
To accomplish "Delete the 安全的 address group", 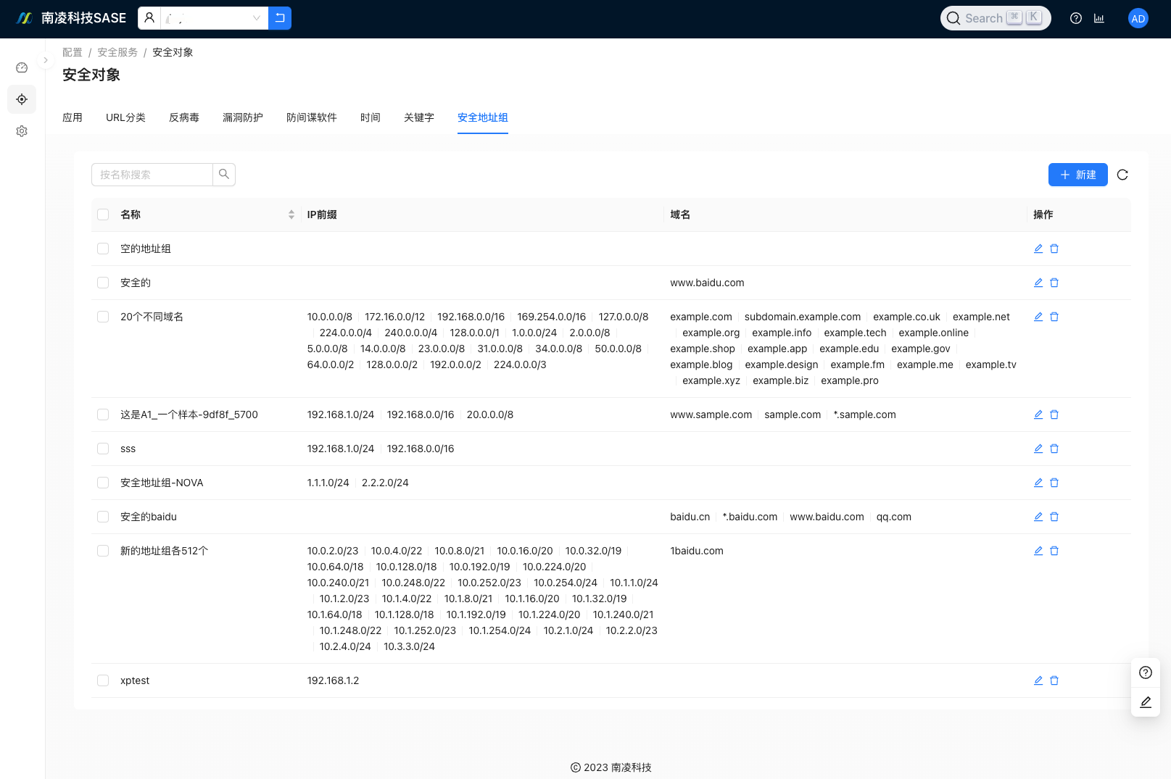I will tap(1054, 283).
